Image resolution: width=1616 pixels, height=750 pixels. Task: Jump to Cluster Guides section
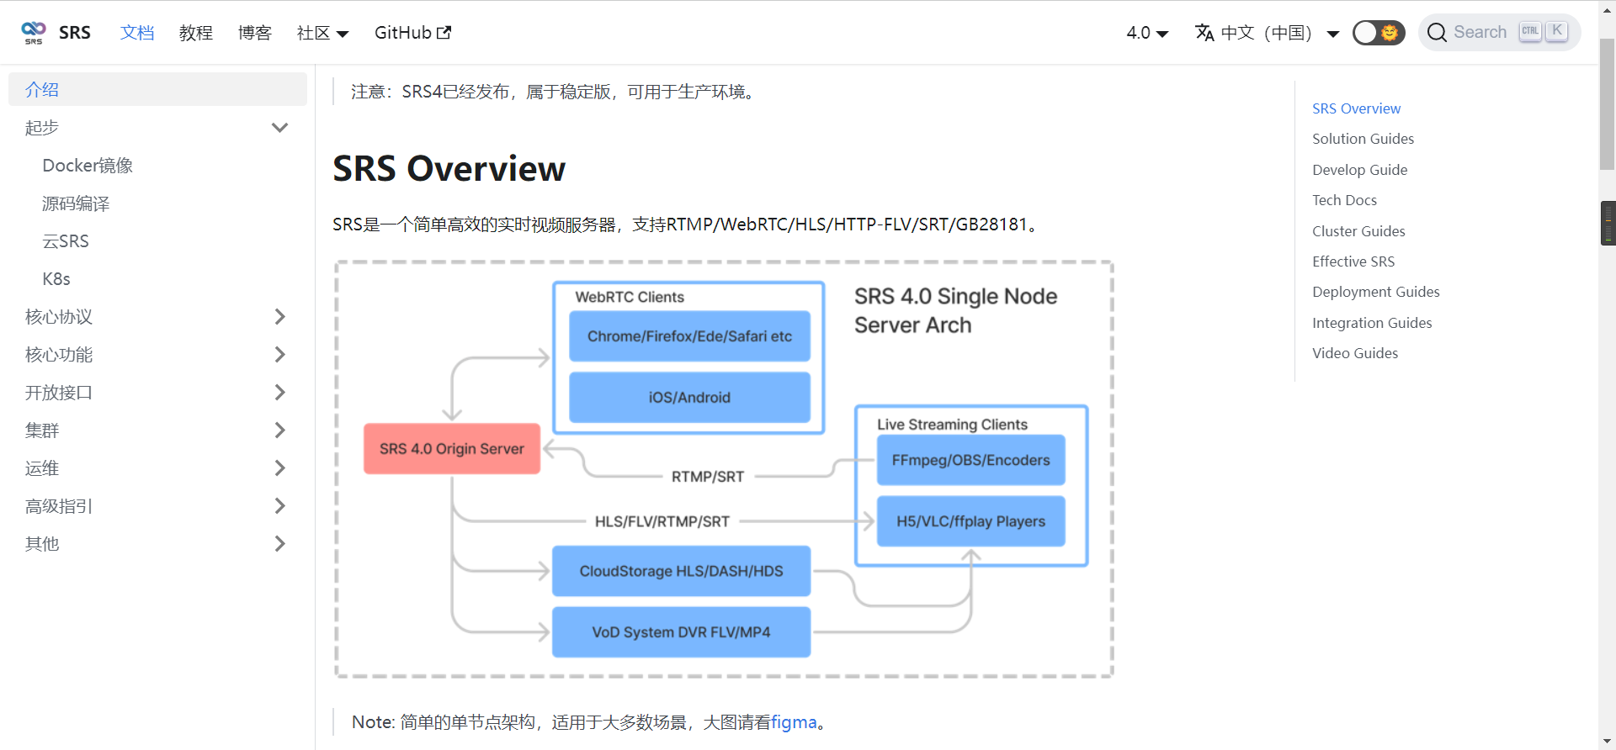[x=1358, y=231]
